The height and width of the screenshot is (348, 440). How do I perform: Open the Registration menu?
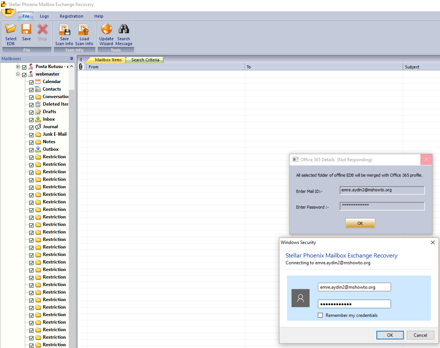click(71, 16)
